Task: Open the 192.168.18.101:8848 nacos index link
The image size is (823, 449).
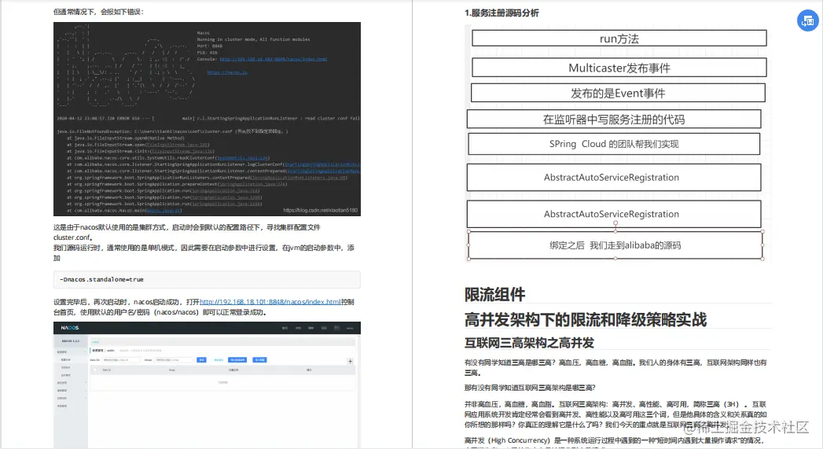Action: [270, 302]
